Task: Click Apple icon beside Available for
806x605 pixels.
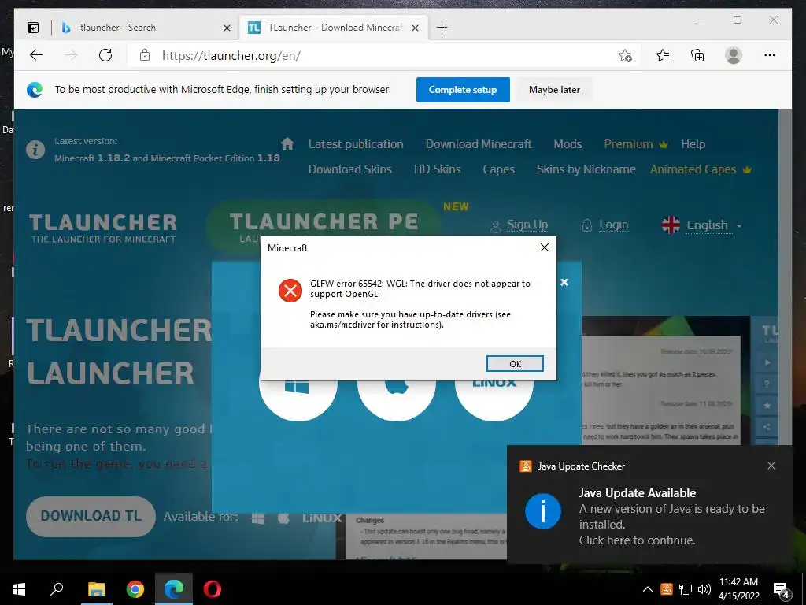Action: click(283, 518)
